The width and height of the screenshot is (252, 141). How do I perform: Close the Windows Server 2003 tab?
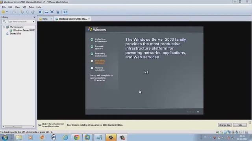[89, 19]
